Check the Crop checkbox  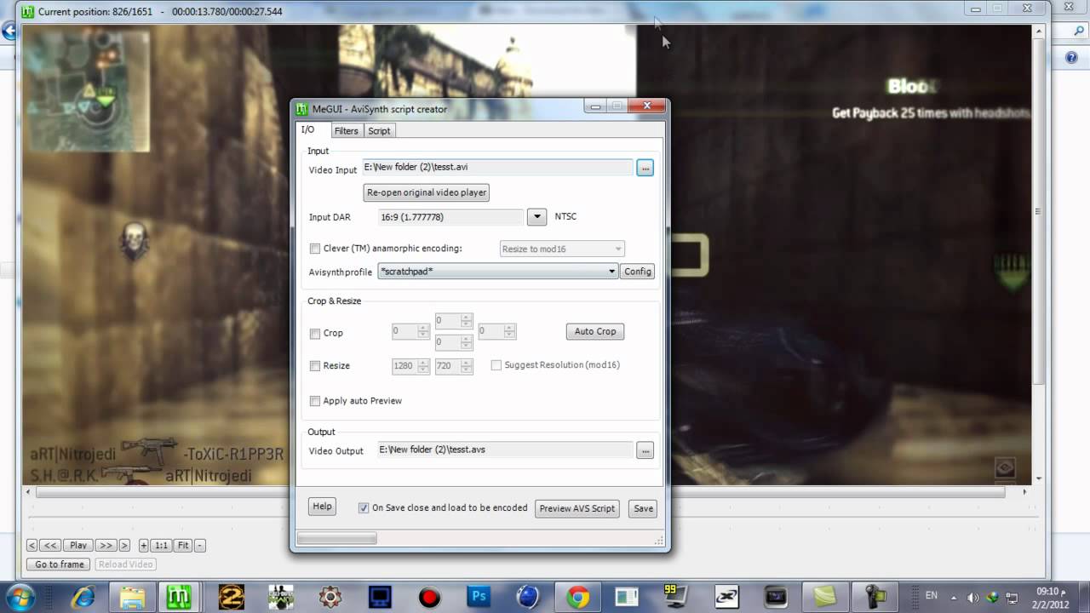tap(315, 334)
